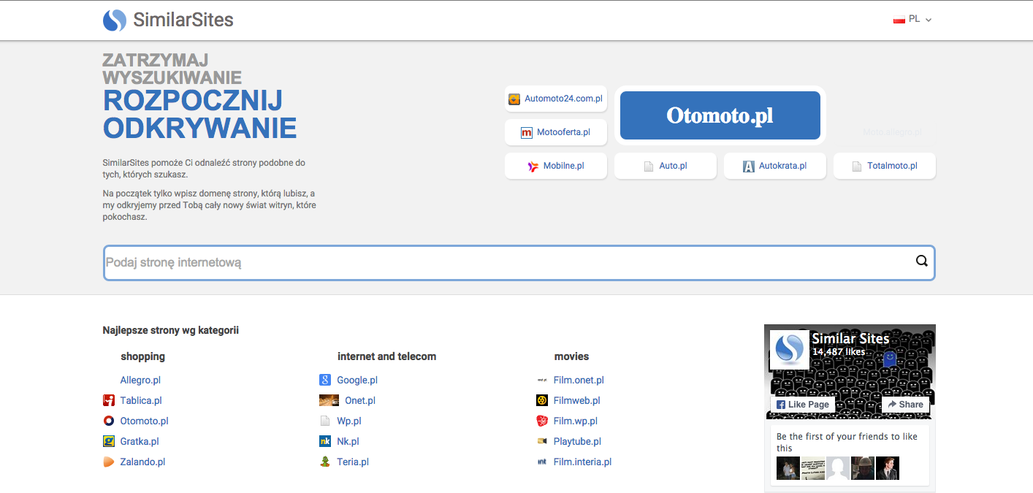The image size is (1033, 493).
Task: Click the Gratka.pl favicon icon
Action: pyautogui.click(x=109, y=441)
